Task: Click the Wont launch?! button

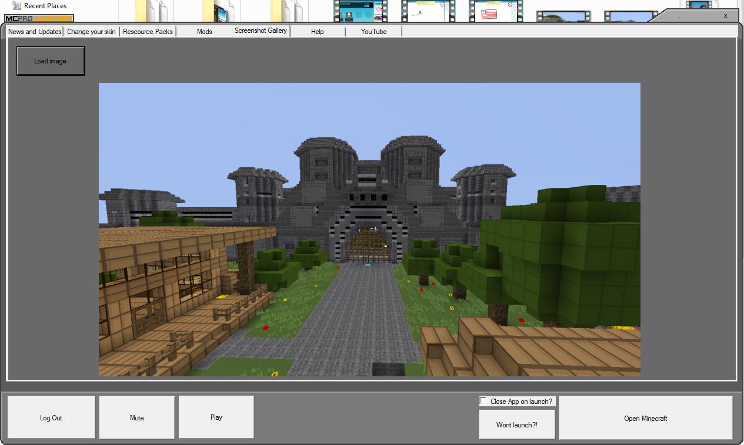Action: [x=516, y=424]
